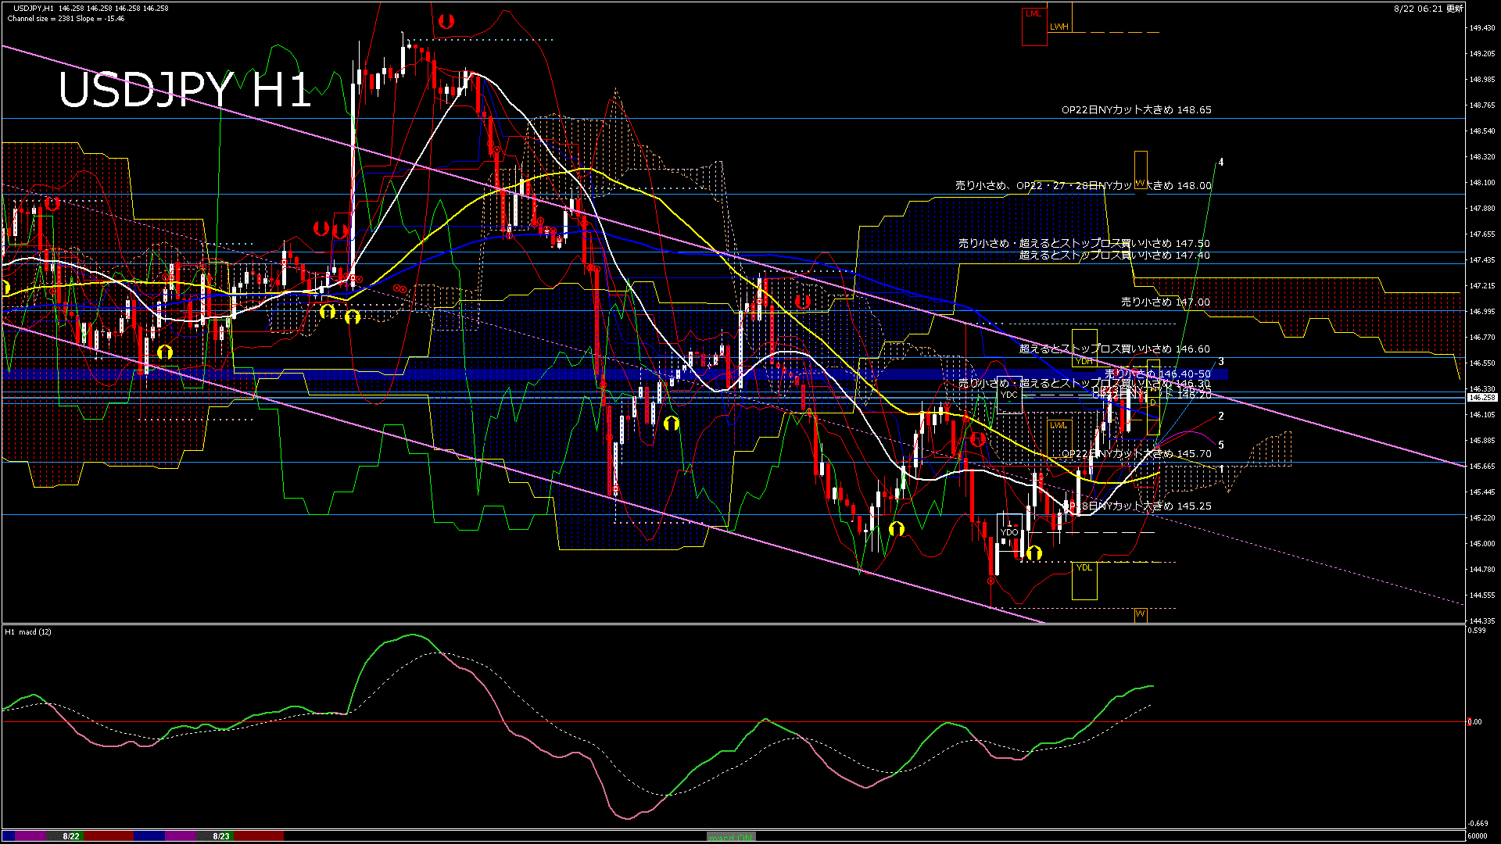
Task: Click the LWH label near top right
Action: [x=1059, y=27]
